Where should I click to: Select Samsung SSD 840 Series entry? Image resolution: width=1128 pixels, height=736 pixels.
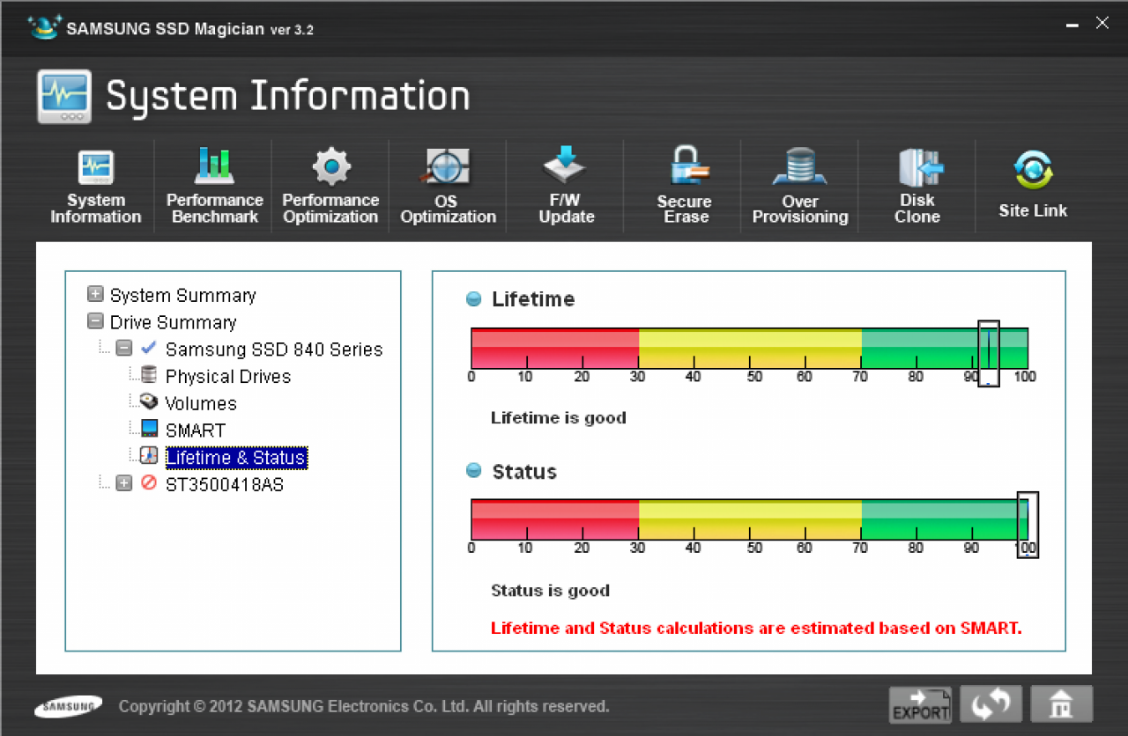pos(274,350)
